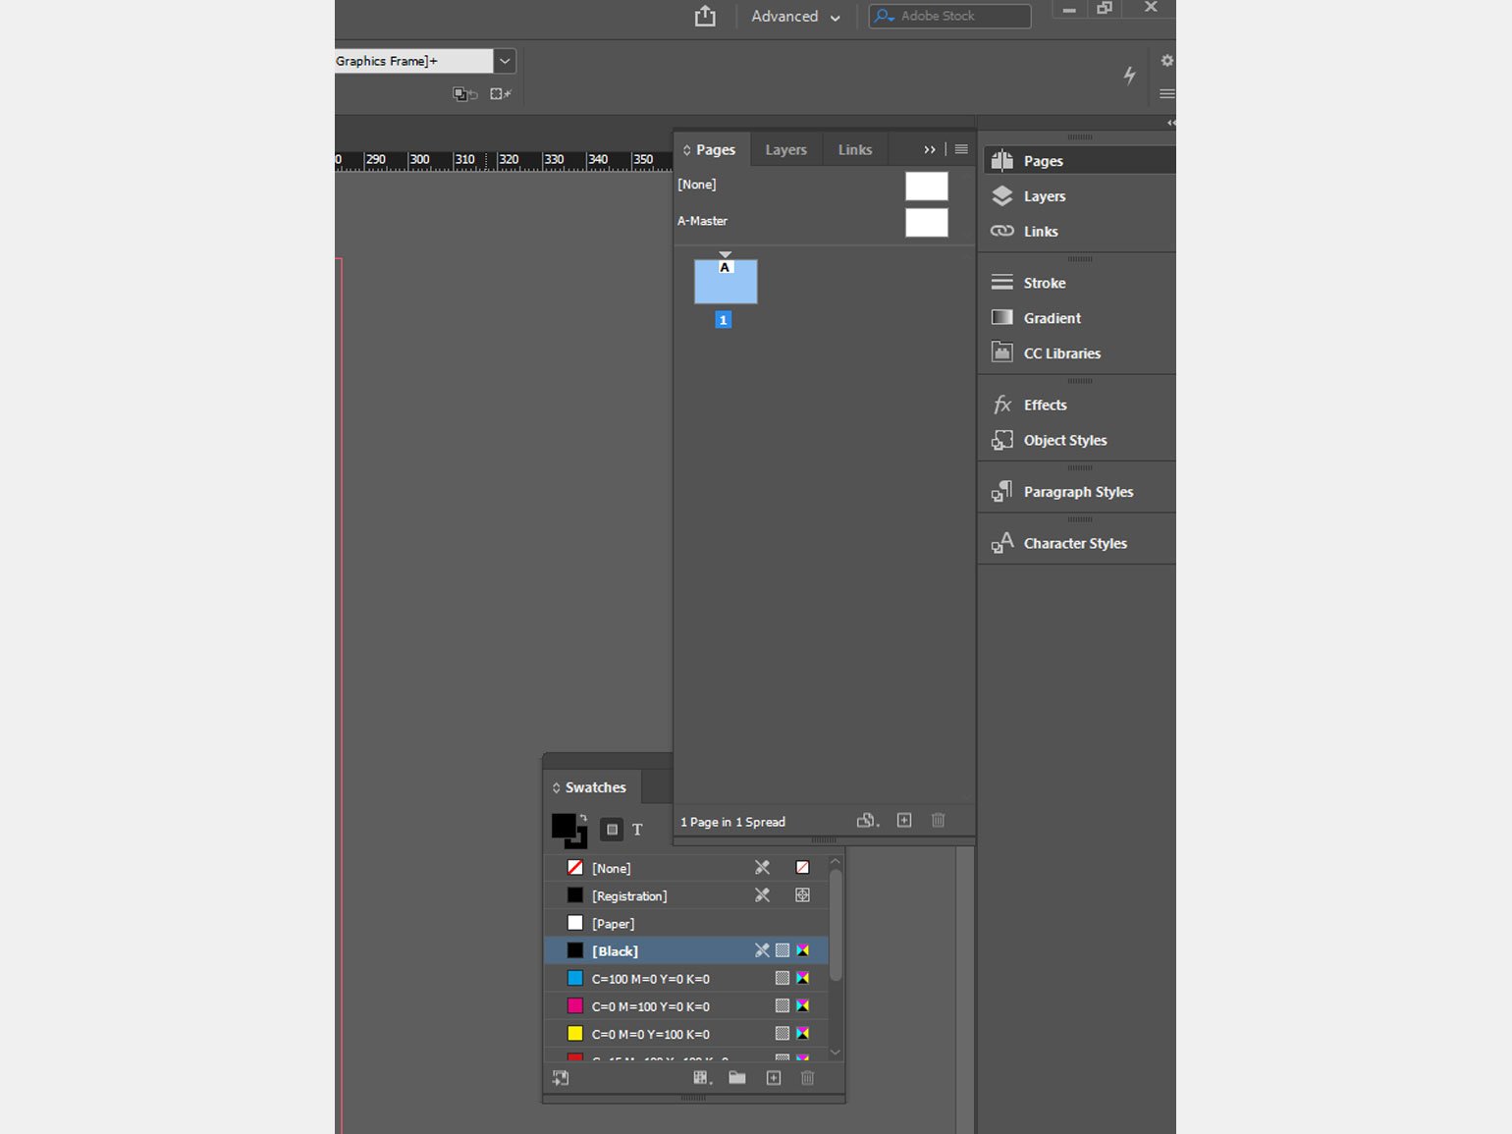
Task: Expand hidden panel tabs double chevron
Action: click(x=929, y=150)
